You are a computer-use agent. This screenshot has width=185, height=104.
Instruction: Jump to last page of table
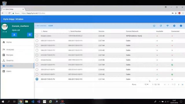[182, 85]
